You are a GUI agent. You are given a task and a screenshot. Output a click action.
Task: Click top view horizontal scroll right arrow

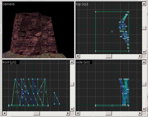point(140,56)
